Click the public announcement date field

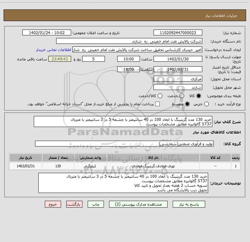pyautogui.click(x=47, y=33)
